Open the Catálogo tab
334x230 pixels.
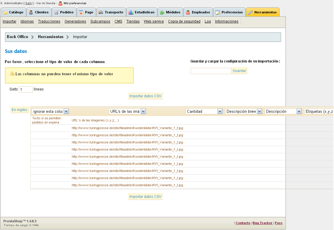[13, 12]
